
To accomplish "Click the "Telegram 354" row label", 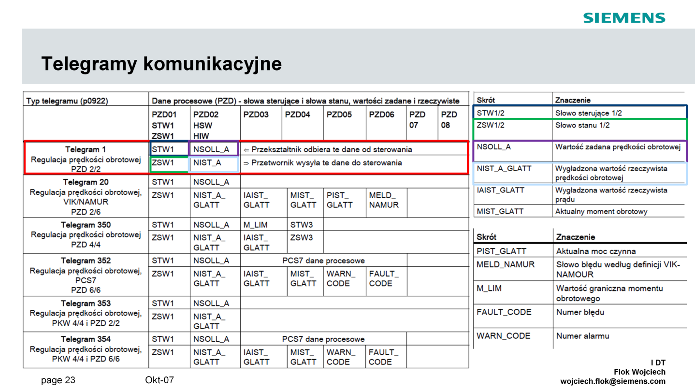I will coord(86,339).
